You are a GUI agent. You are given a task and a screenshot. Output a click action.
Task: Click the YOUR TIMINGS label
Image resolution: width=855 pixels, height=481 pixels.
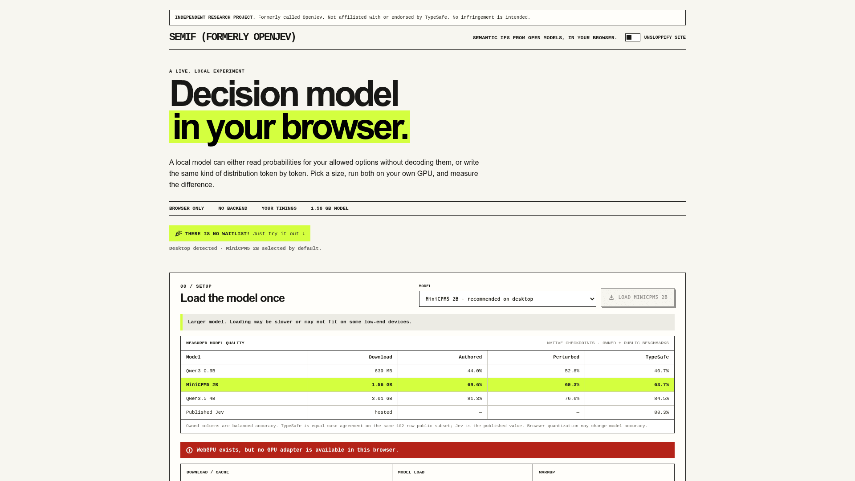click(x=279, y=208)
